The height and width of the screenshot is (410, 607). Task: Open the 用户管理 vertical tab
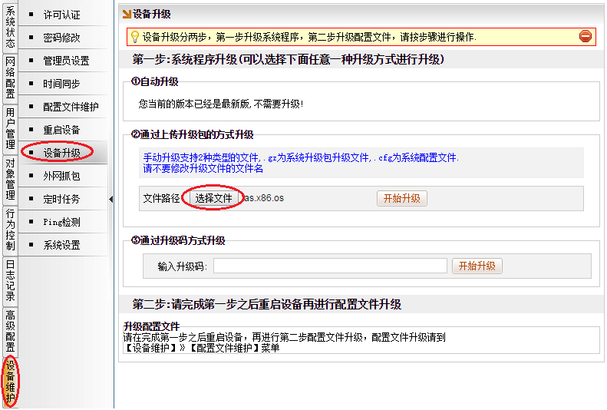(10, 128)
